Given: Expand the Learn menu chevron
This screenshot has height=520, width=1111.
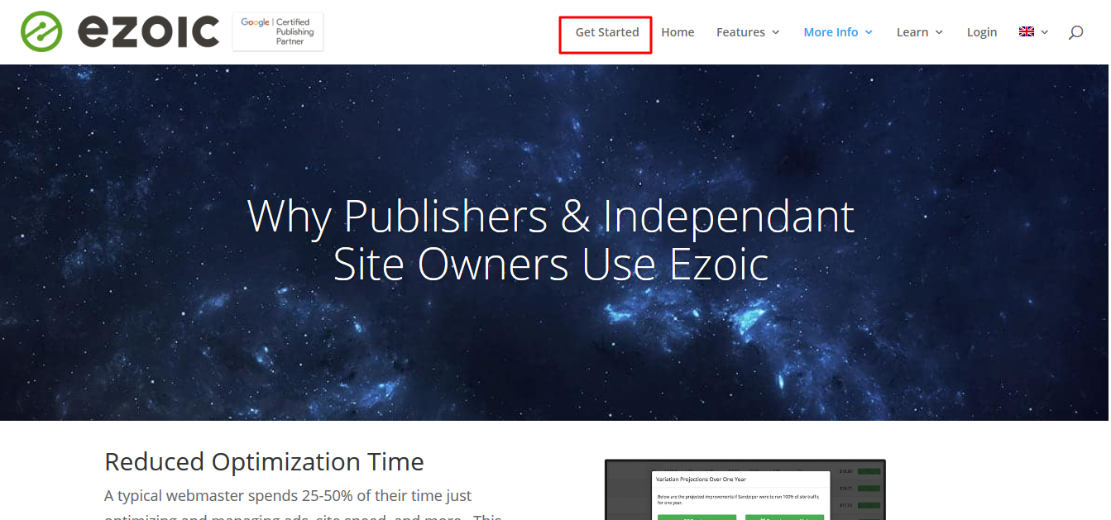Looking at the screenshot, I should pyautogui.click(x=939, y=32).
